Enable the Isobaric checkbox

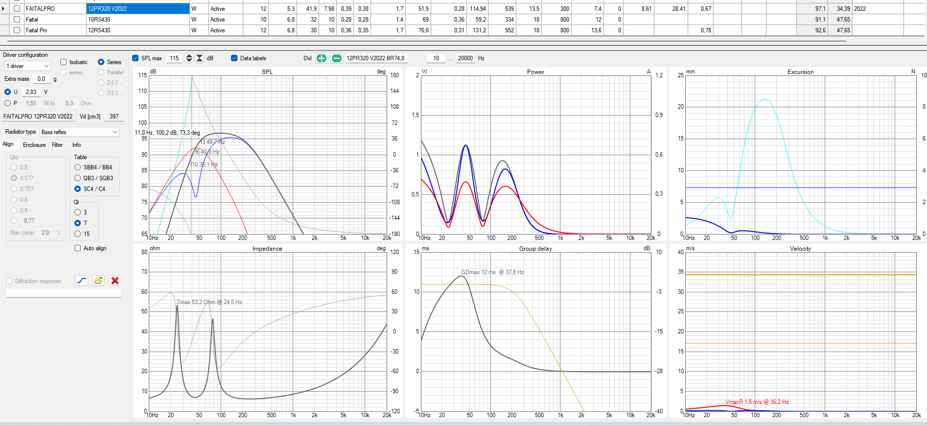(64, 62)
